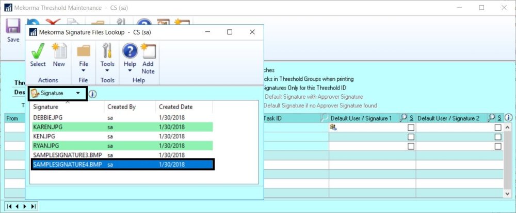This screenshot has height=213, width=516.
Task: Click lookup magnifier for Default User / Signature 2
Action: (492, 118)
